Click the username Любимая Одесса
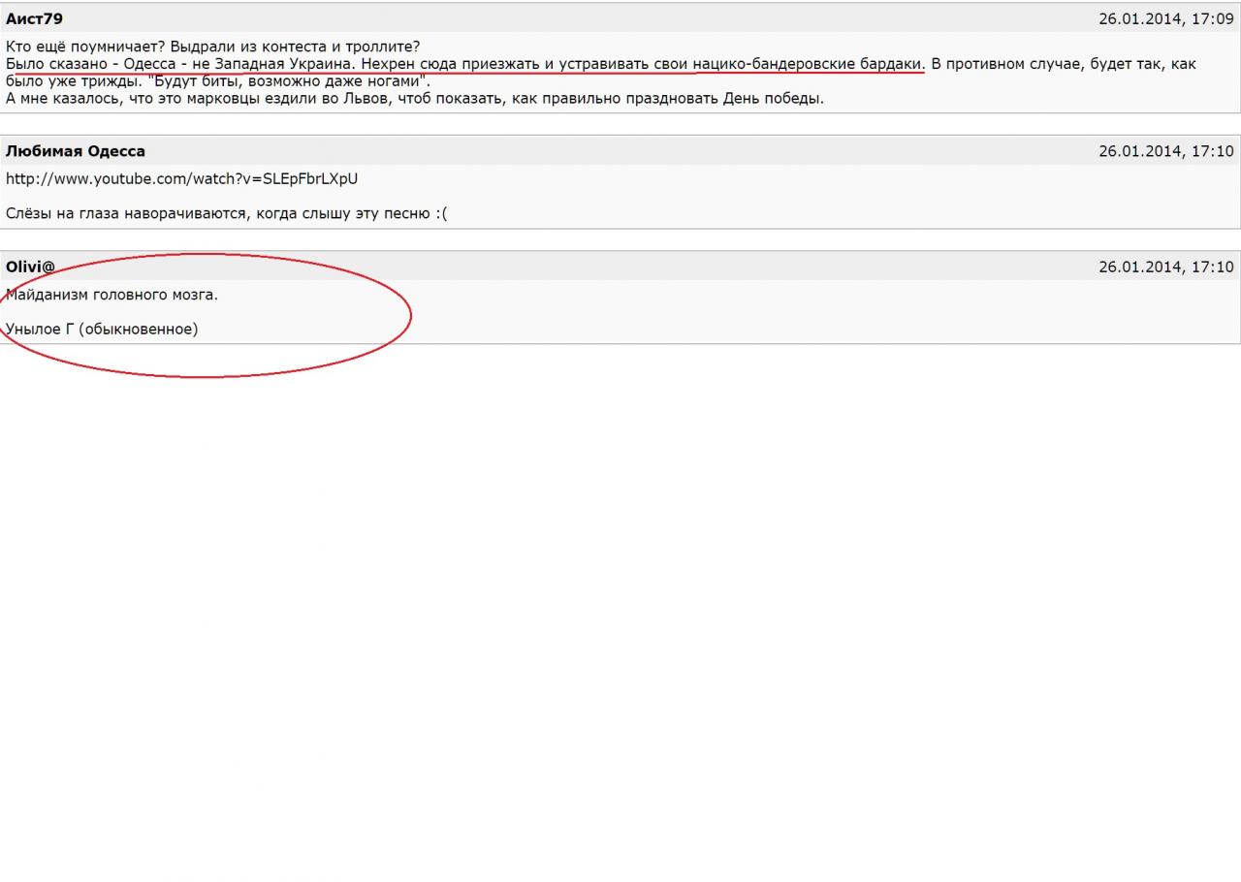 tap(76, 151)
